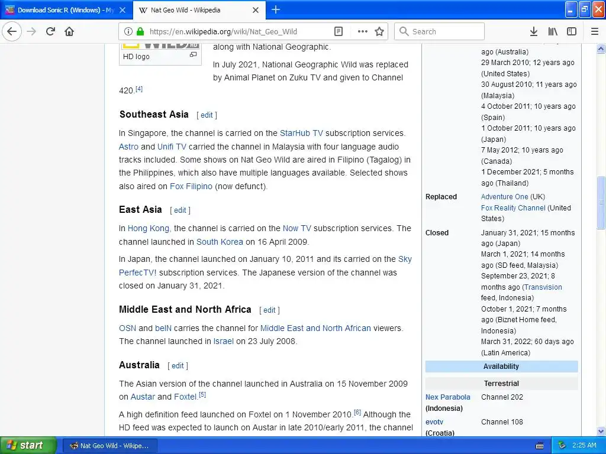The height and width of the screenshot is (454, 606).
Task: Jump to citation reference 4
Action: pyautogui.click(x=139, y=89)
